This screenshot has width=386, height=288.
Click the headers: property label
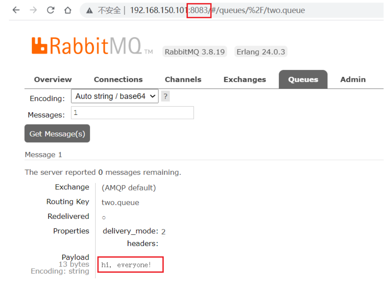coord(142,244)
